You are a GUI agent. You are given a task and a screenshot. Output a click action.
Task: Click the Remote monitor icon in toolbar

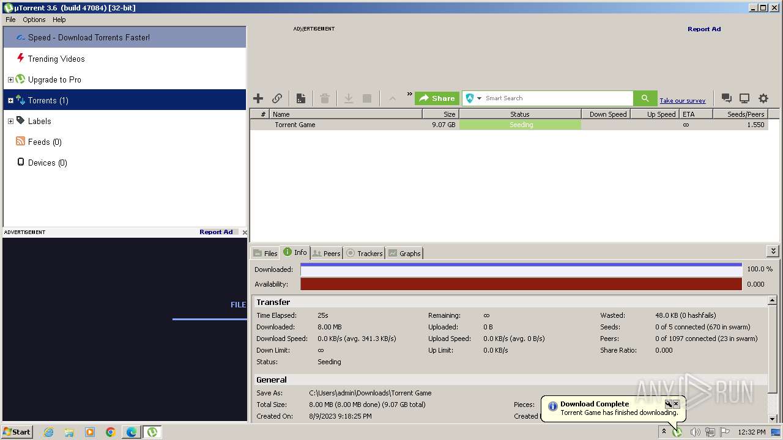coord(744,98)
